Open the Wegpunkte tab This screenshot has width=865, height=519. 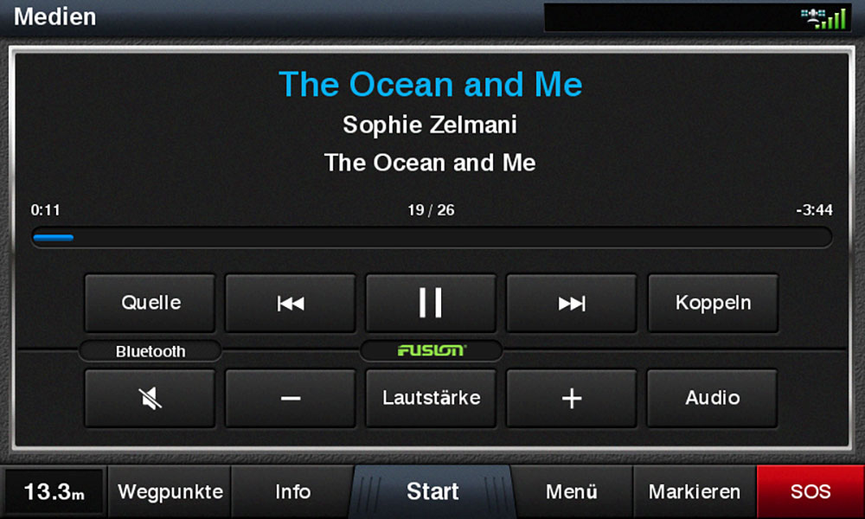click(170, 491)
